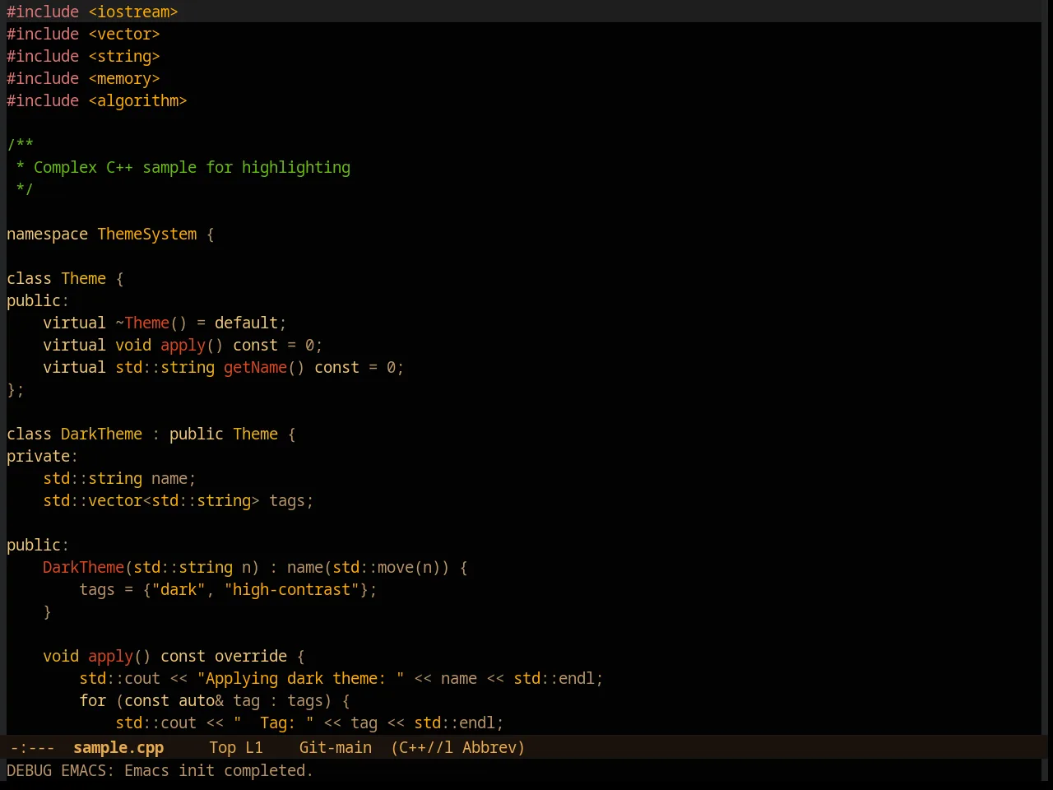Click on 'class Theme {' declaration line

pyautogui.click(x=65, y=278)
